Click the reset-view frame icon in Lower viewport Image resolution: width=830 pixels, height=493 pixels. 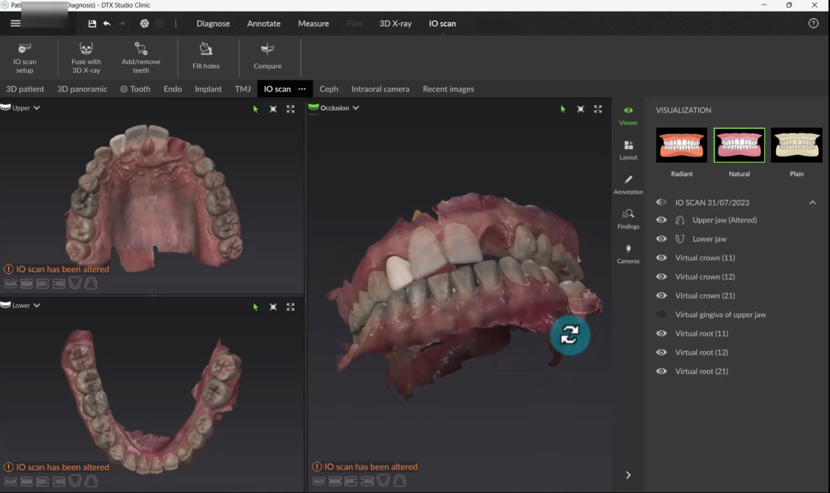273,307
